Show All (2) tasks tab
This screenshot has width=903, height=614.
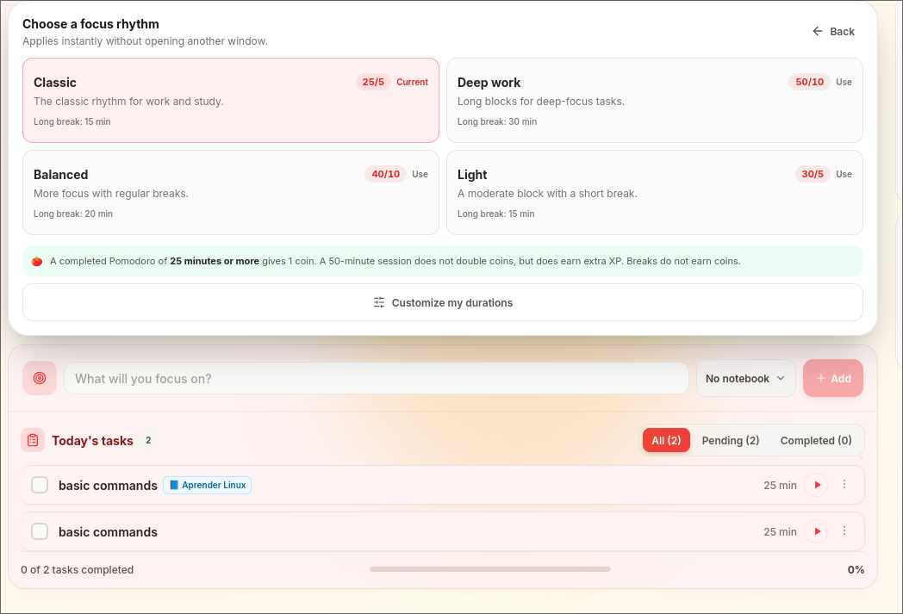click(666, 440)
